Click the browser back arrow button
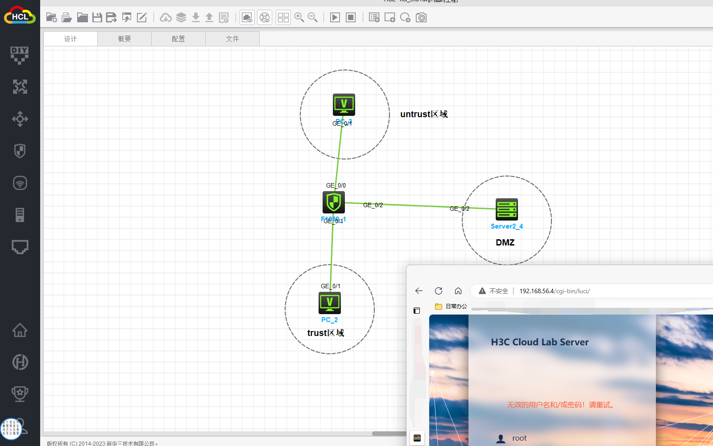This screenshot has height=446, width=713. (419, 291)
